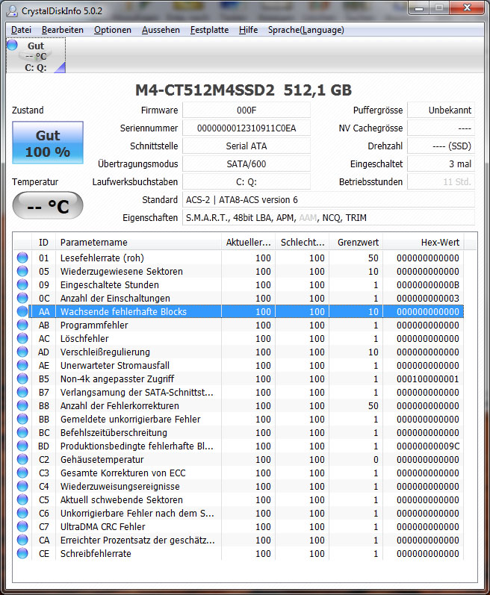This screenshot has height=595, width=490.
Task: Click status icon for Wiederzuweisungsereignisse
Action: (22, 486)
